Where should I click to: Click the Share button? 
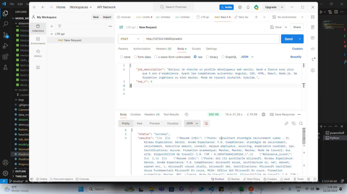coord(297,27)
